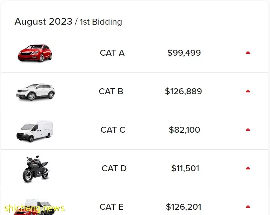The width and height of the screenshot is (270, 215).
Task: Select the CAT A label
Action: [x=112, y=53]
